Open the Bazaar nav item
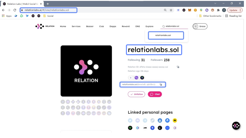 (x=90, y=26)
